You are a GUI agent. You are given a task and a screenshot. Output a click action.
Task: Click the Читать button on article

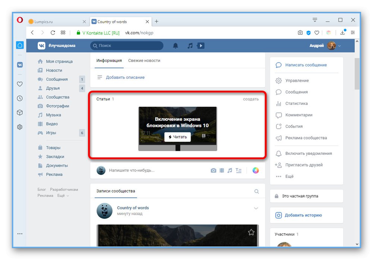(178, 137)
